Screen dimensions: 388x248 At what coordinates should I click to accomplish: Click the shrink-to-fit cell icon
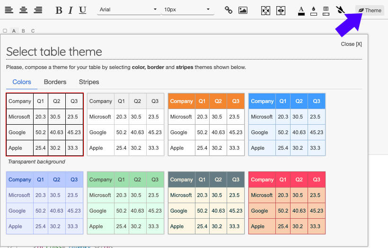click(x=265, y=10)
